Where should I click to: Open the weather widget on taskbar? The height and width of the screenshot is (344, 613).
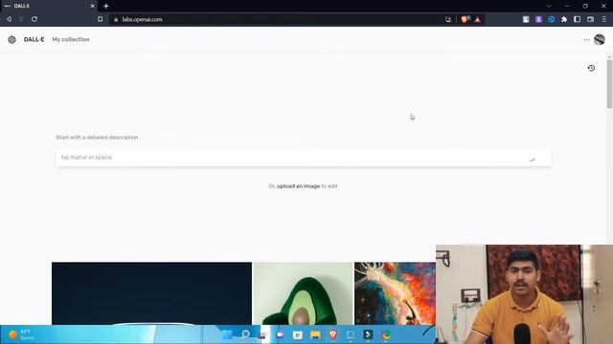[22, 334]
